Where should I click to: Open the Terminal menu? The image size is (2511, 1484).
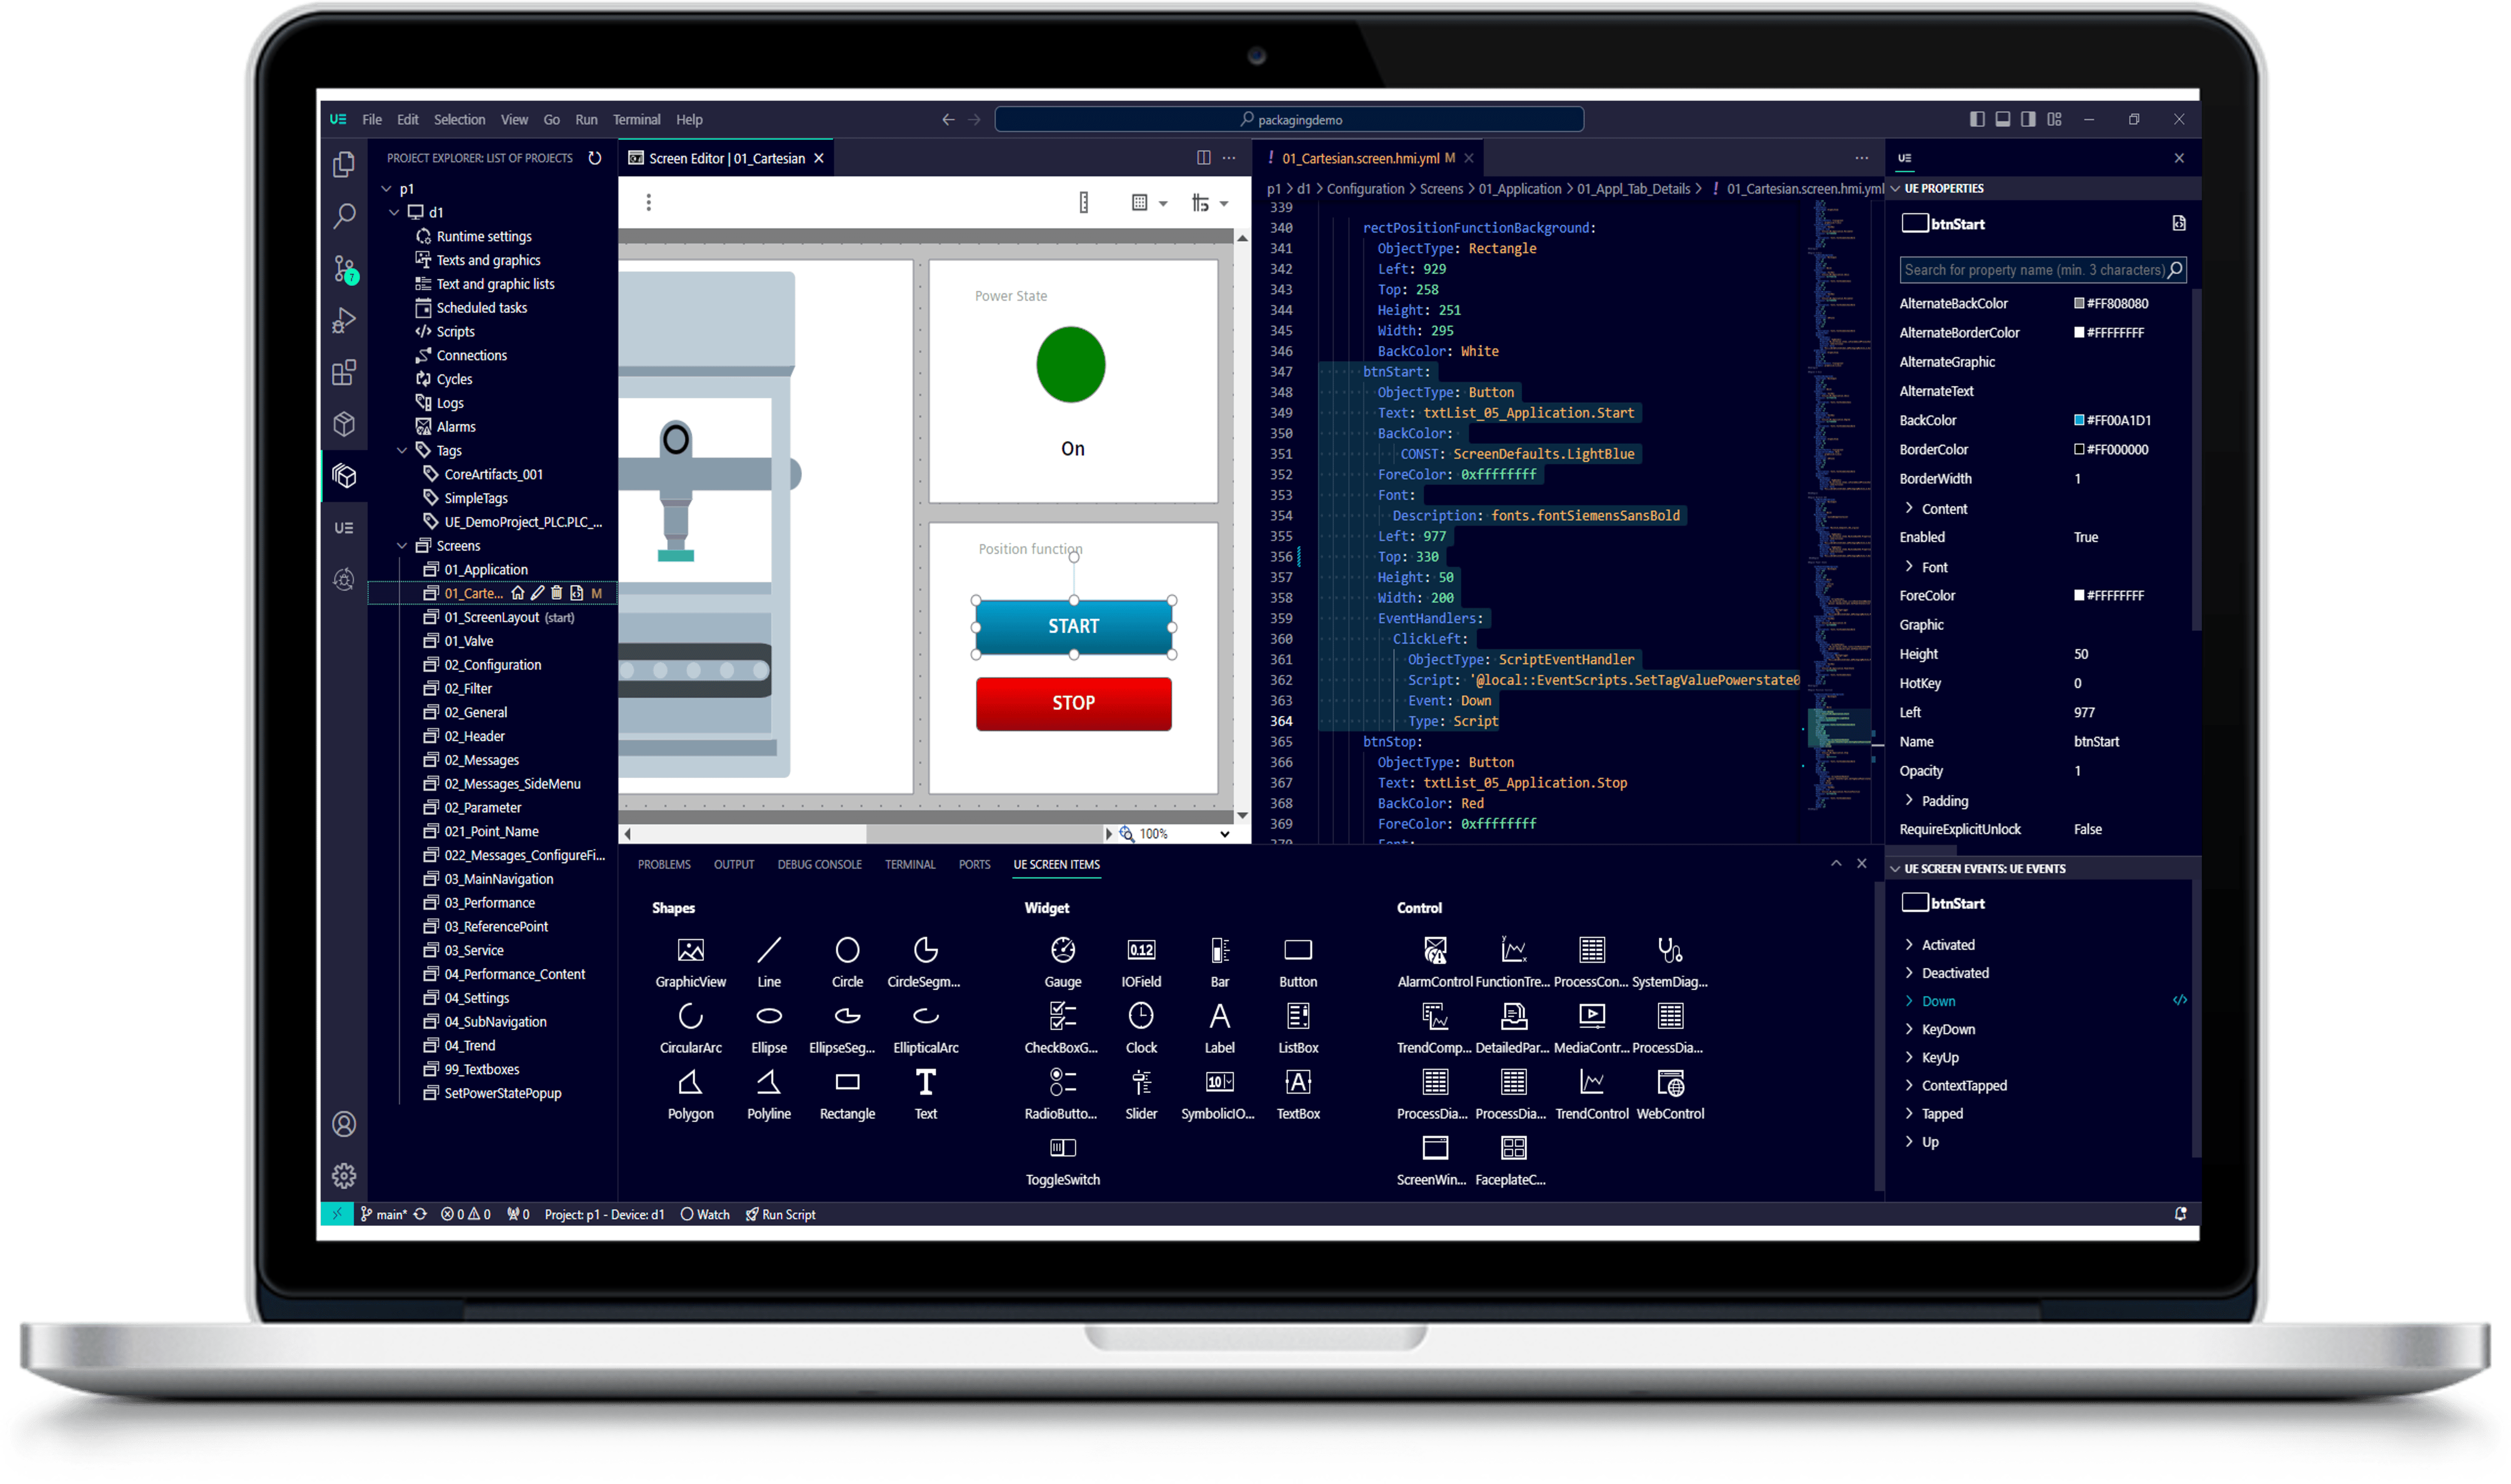coord(637,119)
